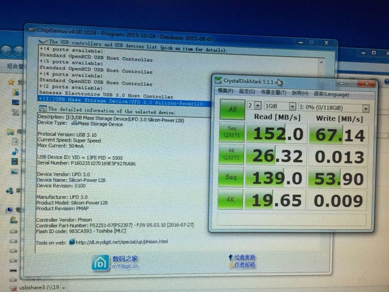Viewport: 389px width, 292px height.
Task: Run All benchmarks in CrystalDiskMark
Action: coord(232,109)
